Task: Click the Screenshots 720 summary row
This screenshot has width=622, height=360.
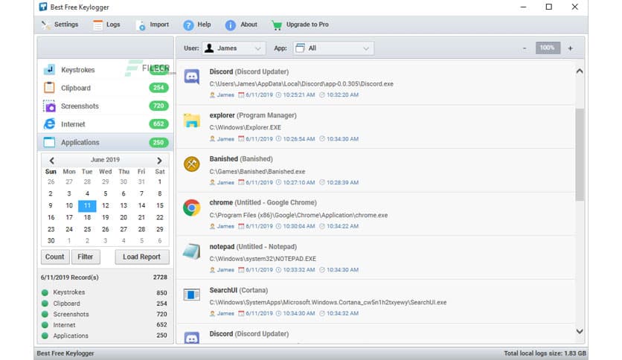Action: [x=104, y=314]
